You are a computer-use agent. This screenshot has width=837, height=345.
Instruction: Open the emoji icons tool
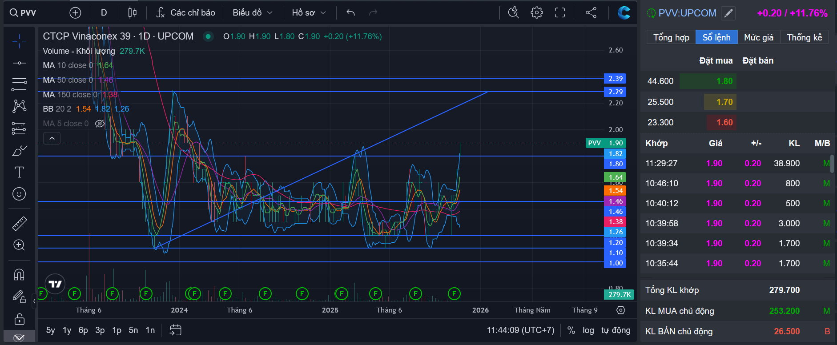[x=19, y=194]
